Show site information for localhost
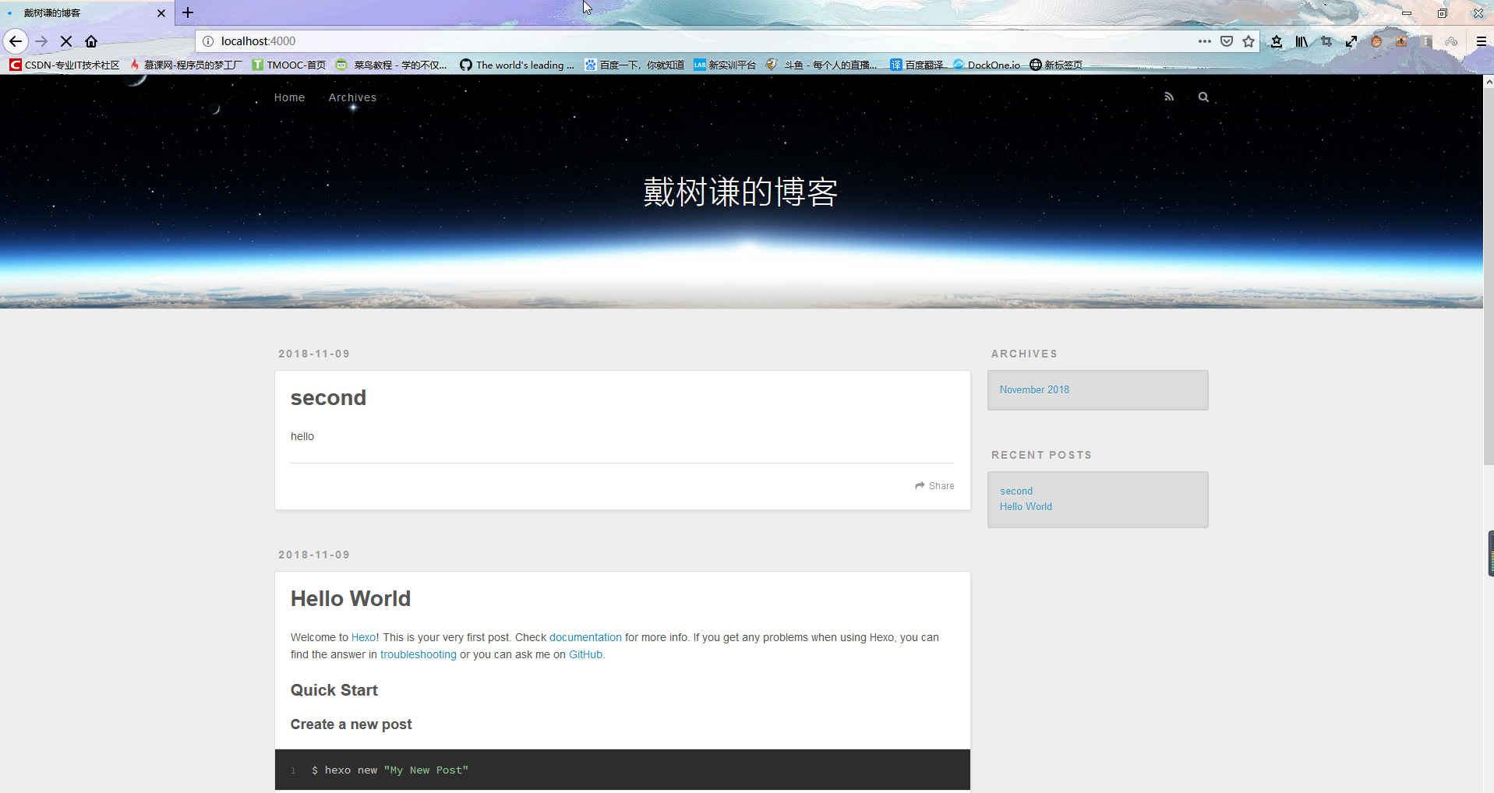Image resolution: width=1494 pixels, height=793 pixels. click(208, 41)
